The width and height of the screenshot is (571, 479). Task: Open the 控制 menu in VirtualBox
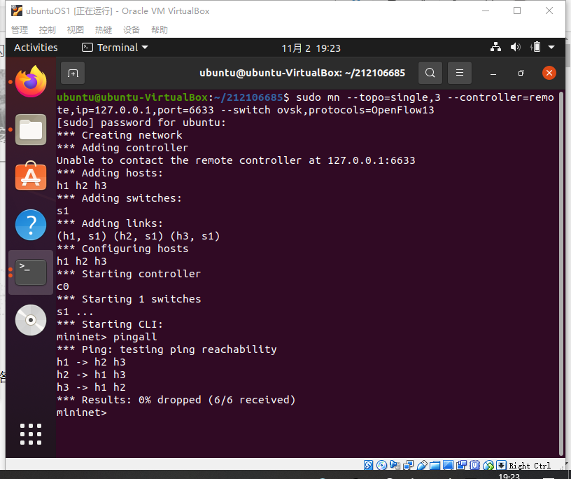[48, 29]
